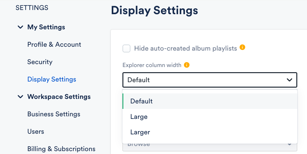Choose Default from the width options

[x=142, y=101]
